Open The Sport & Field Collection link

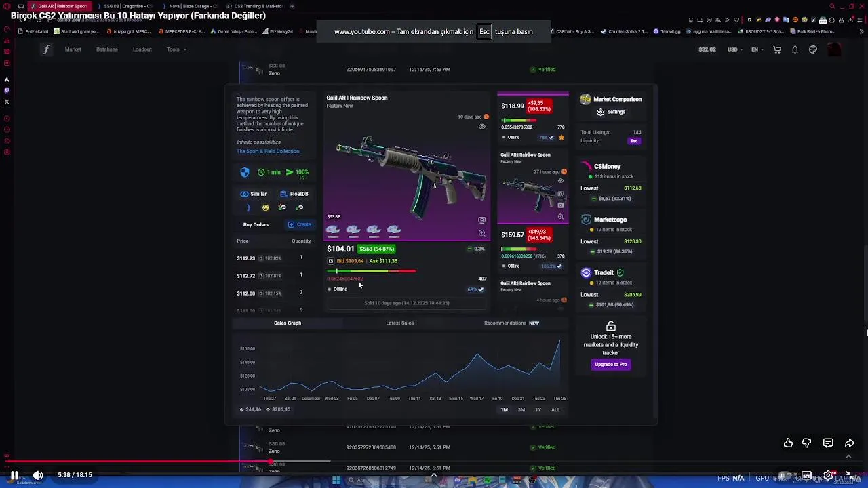tap(268, 151)
